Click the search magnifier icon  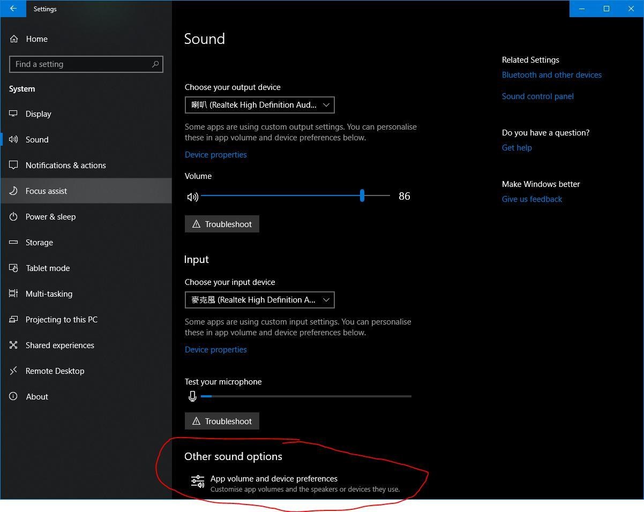coord(155,64)
